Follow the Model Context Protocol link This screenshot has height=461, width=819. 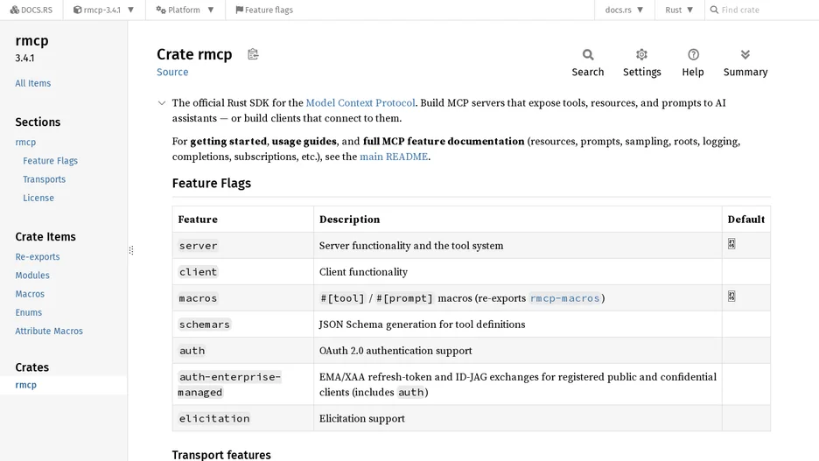(360, 103)
